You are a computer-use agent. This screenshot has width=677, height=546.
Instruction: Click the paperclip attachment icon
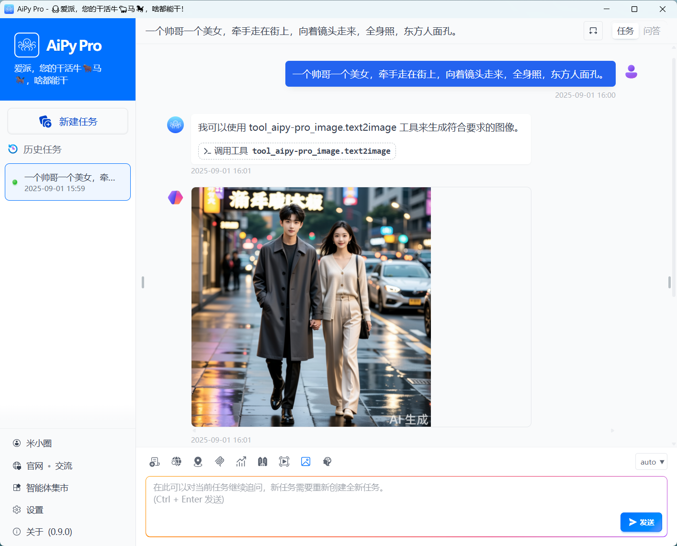click(x=220, y=461)
